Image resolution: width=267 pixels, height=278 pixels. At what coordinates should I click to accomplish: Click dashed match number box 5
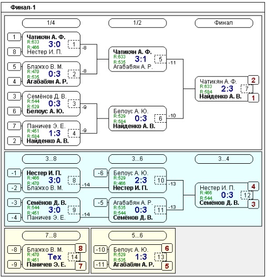[160, 59]
